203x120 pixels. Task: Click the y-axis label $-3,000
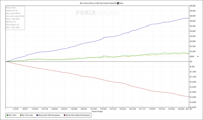tap(193, 92)
